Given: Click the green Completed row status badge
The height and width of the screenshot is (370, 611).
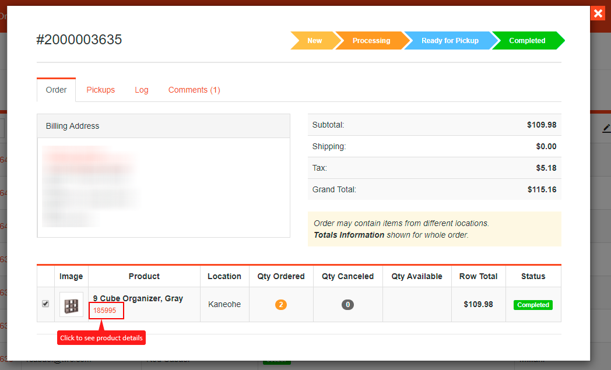Looking at the screenshot, I should pyautogui.click(x=533, y=305).
